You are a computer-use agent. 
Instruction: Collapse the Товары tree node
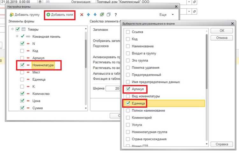(x=12, y=29)
